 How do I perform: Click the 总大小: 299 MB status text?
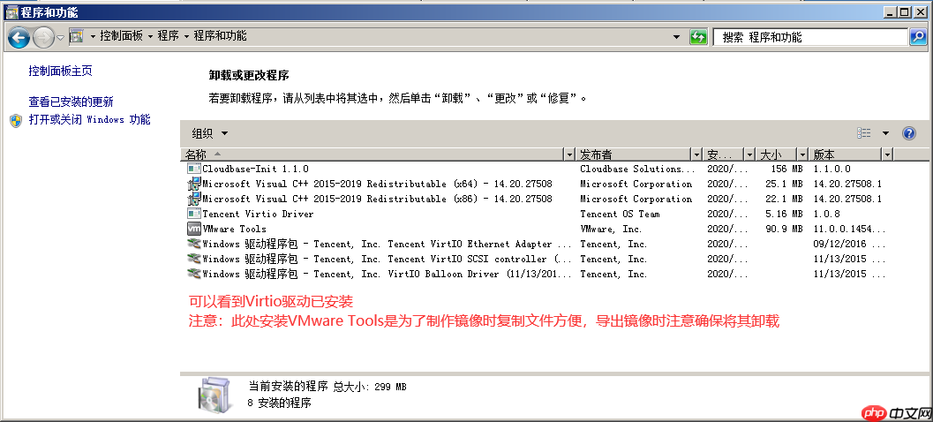coord(370,387)
